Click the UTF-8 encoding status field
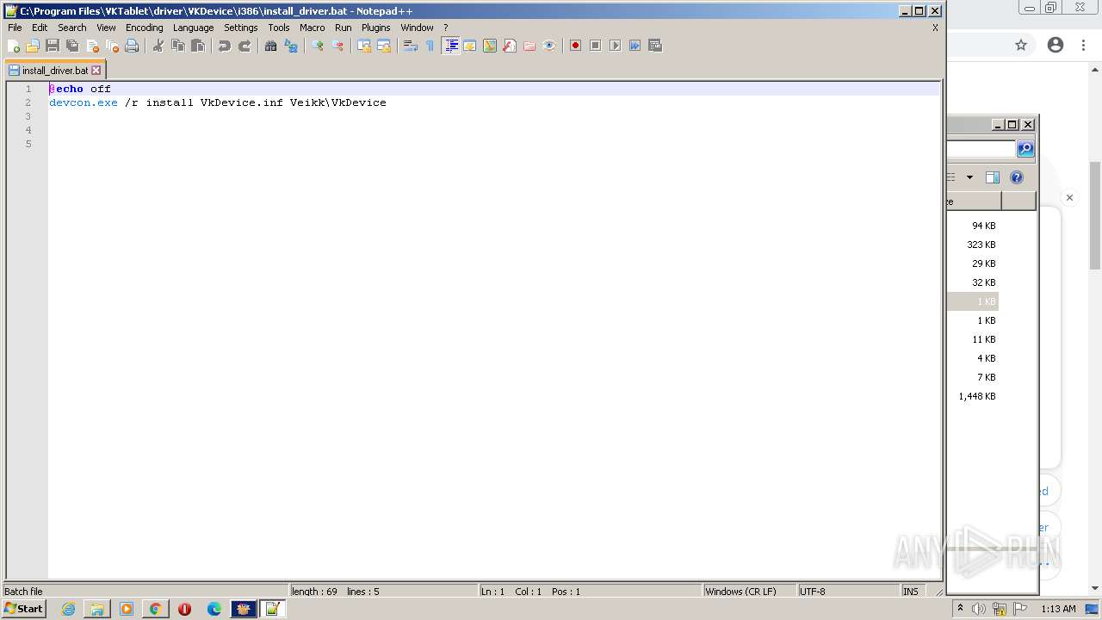This screenshot has width=1102, height=620. tap(847, 592)
